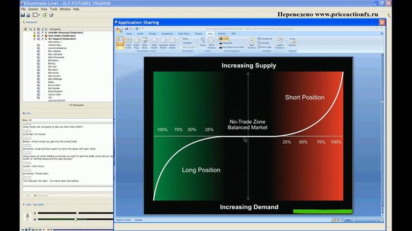Click the small microphone icon beside level slider
The image size is (412, 231).
[35, 213]
